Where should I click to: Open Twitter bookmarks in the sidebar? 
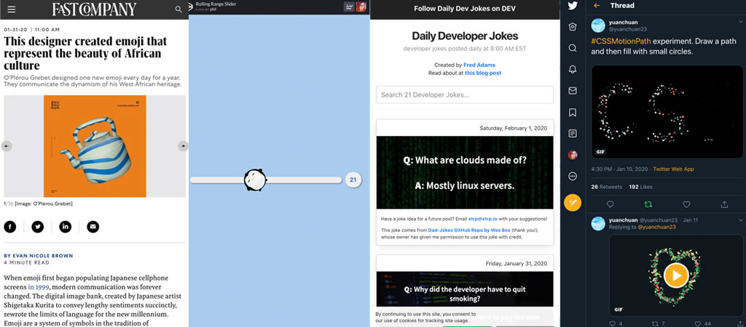pyautogui.click(x=573, y=113)
